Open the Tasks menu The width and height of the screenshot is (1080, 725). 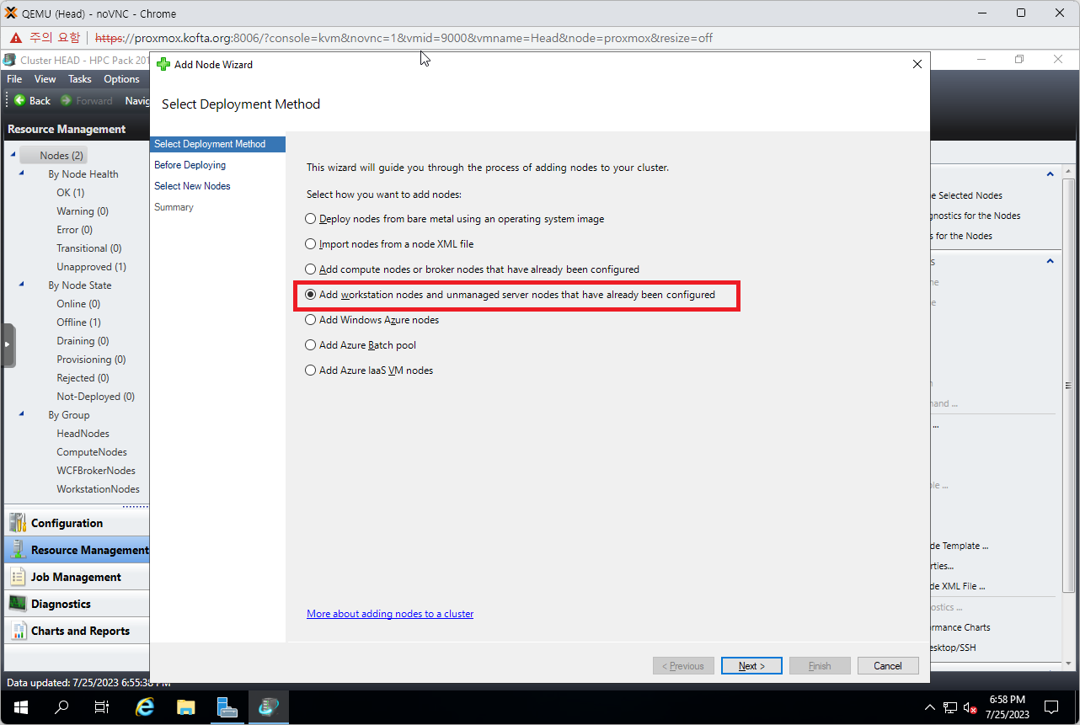coord(80,79)
